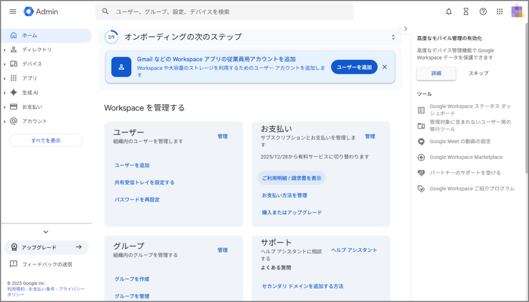Image resolution: width=529 pixels, height=302 pixels.
Task: Dismiss the add users banner
Action: [384, 67]
